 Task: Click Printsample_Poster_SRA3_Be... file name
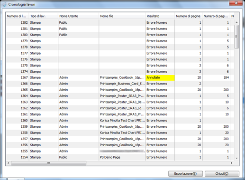pyautogui.click(x=122, y=102)
